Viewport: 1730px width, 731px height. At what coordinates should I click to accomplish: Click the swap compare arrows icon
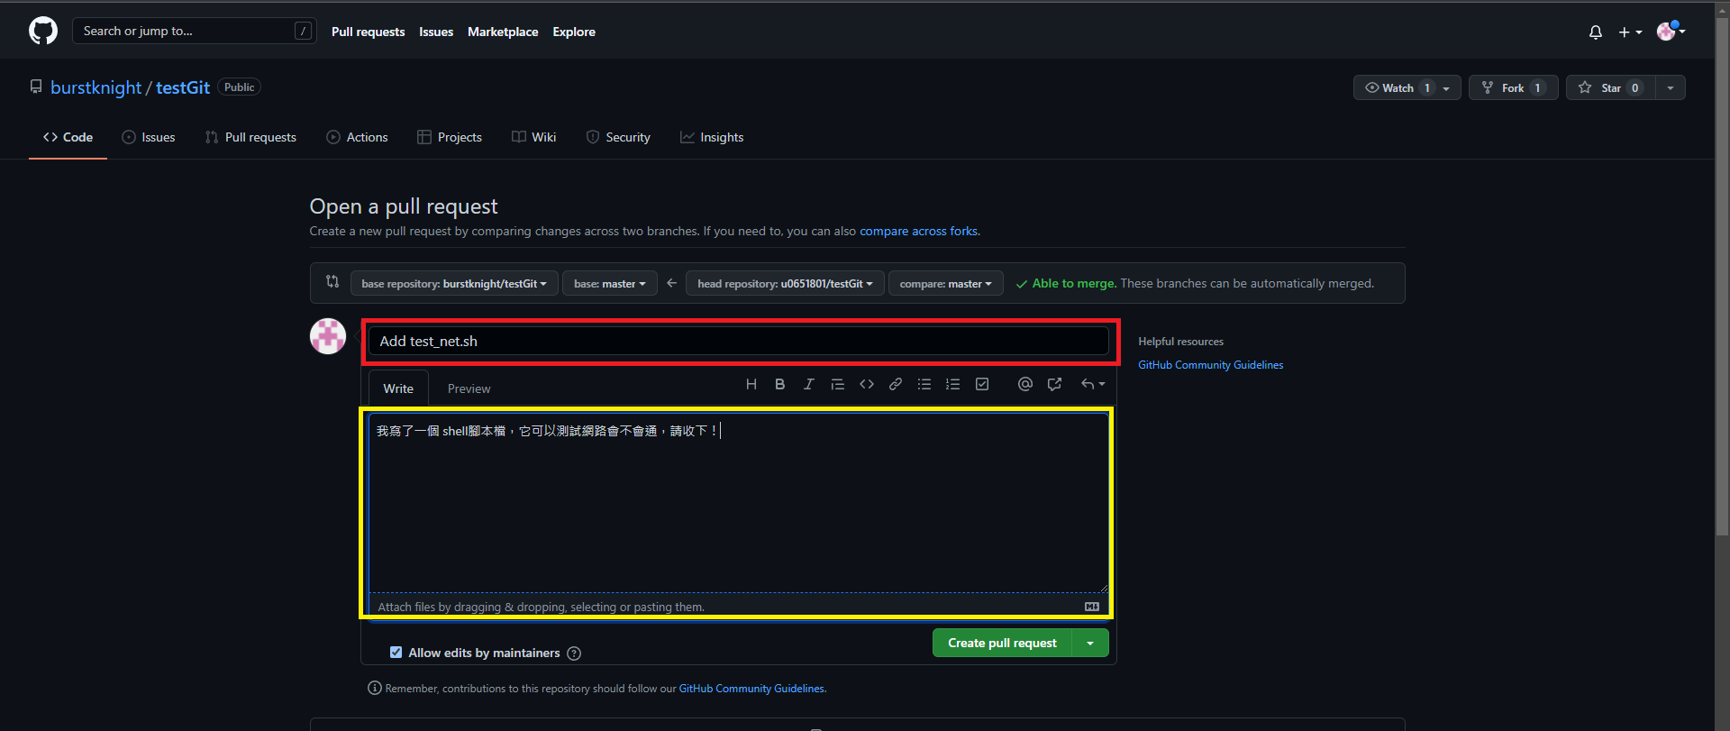[x=332, y=281]
